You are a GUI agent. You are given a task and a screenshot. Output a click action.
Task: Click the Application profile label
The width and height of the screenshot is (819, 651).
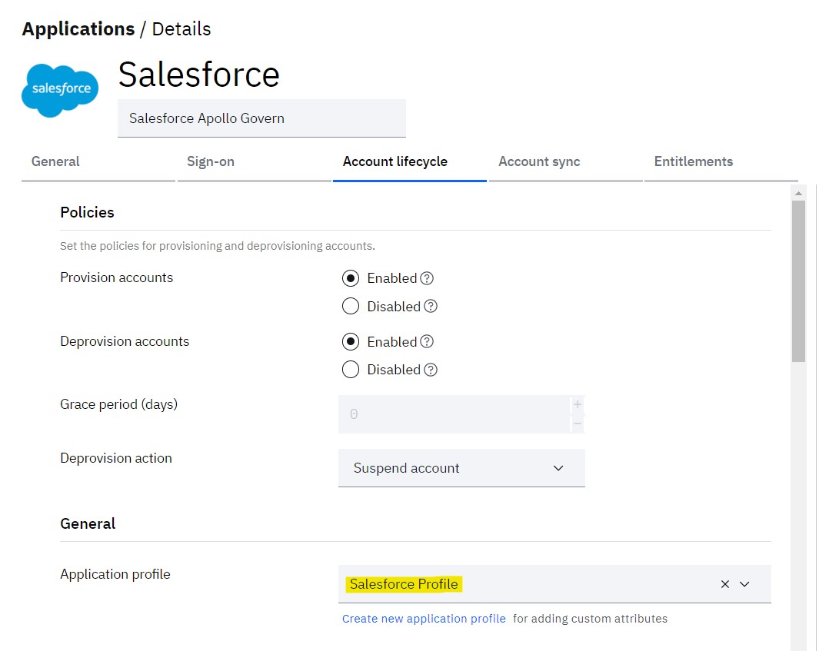[x=115, y=574]
